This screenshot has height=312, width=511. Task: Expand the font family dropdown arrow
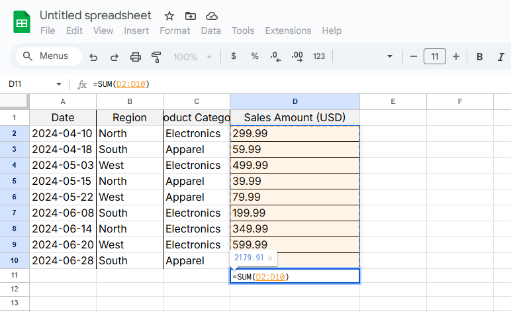point(390,57)
